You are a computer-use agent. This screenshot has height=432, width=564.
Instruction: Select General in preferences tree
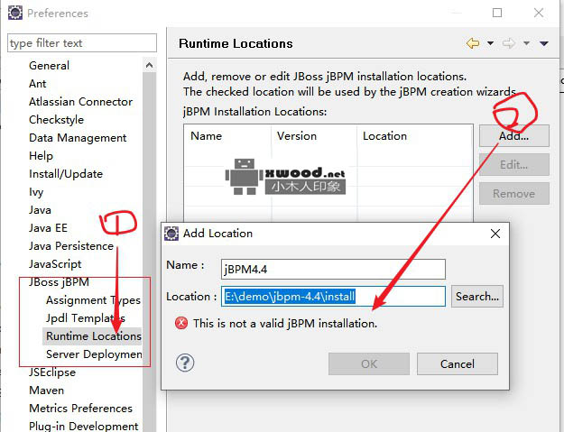[x=50, y=66]
